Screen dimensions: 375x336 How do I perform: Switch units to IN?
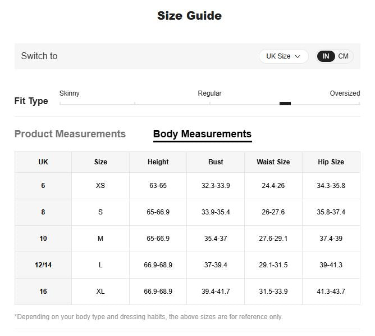tap(326, 56)
